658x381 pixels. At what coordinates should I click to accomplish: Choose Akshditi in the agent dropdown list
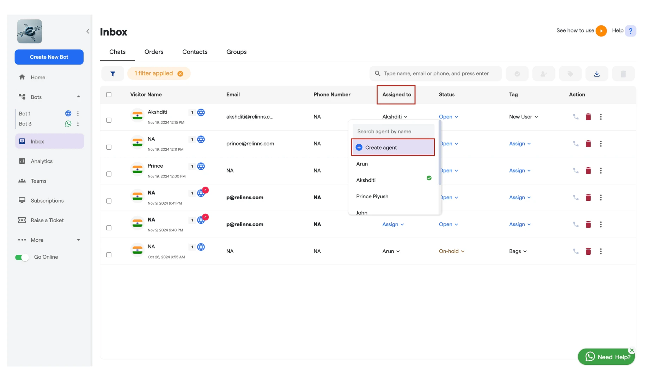point(393,180)
